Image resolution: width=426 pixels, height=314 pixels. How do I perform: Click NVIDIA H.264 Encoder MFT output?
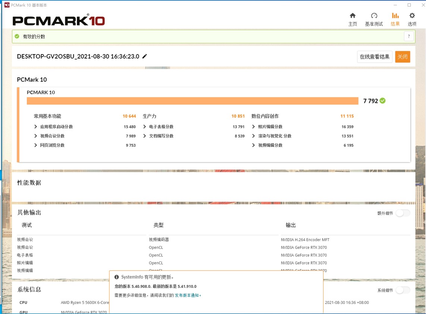[305, 239]
